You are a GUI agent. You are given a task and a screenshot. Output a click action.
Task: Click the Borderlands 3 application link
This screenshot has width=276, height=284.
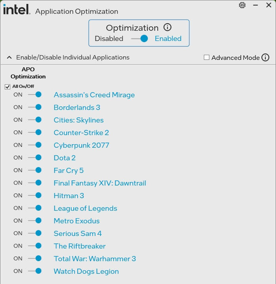tap(77, 108)
